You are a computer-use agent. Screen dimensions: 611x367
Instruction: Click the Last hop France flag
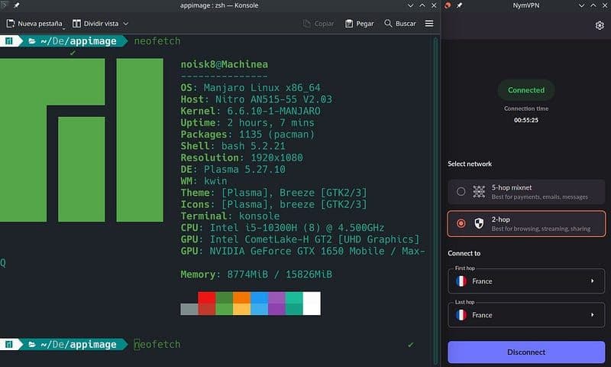pyautogui.click(x=461, y=315)
